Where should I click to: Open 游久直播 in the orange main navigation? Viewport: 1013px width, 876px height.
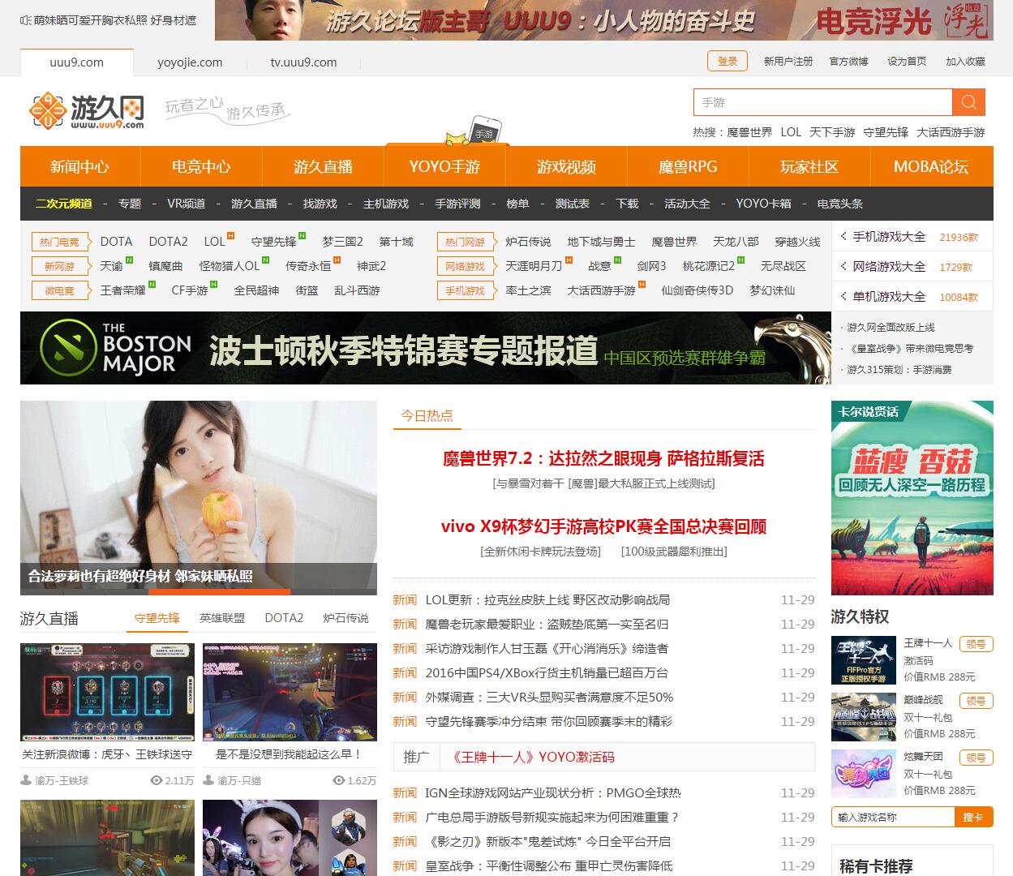point(323,166)
